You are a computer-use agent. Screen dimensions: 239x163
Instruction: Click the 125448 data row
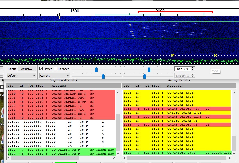coord(62,138)
